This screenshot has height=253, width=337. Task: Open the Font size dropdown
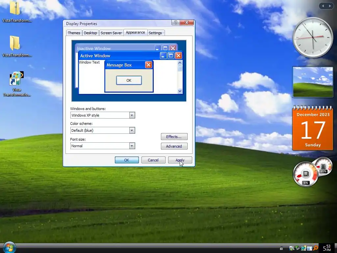click(103, 146)
